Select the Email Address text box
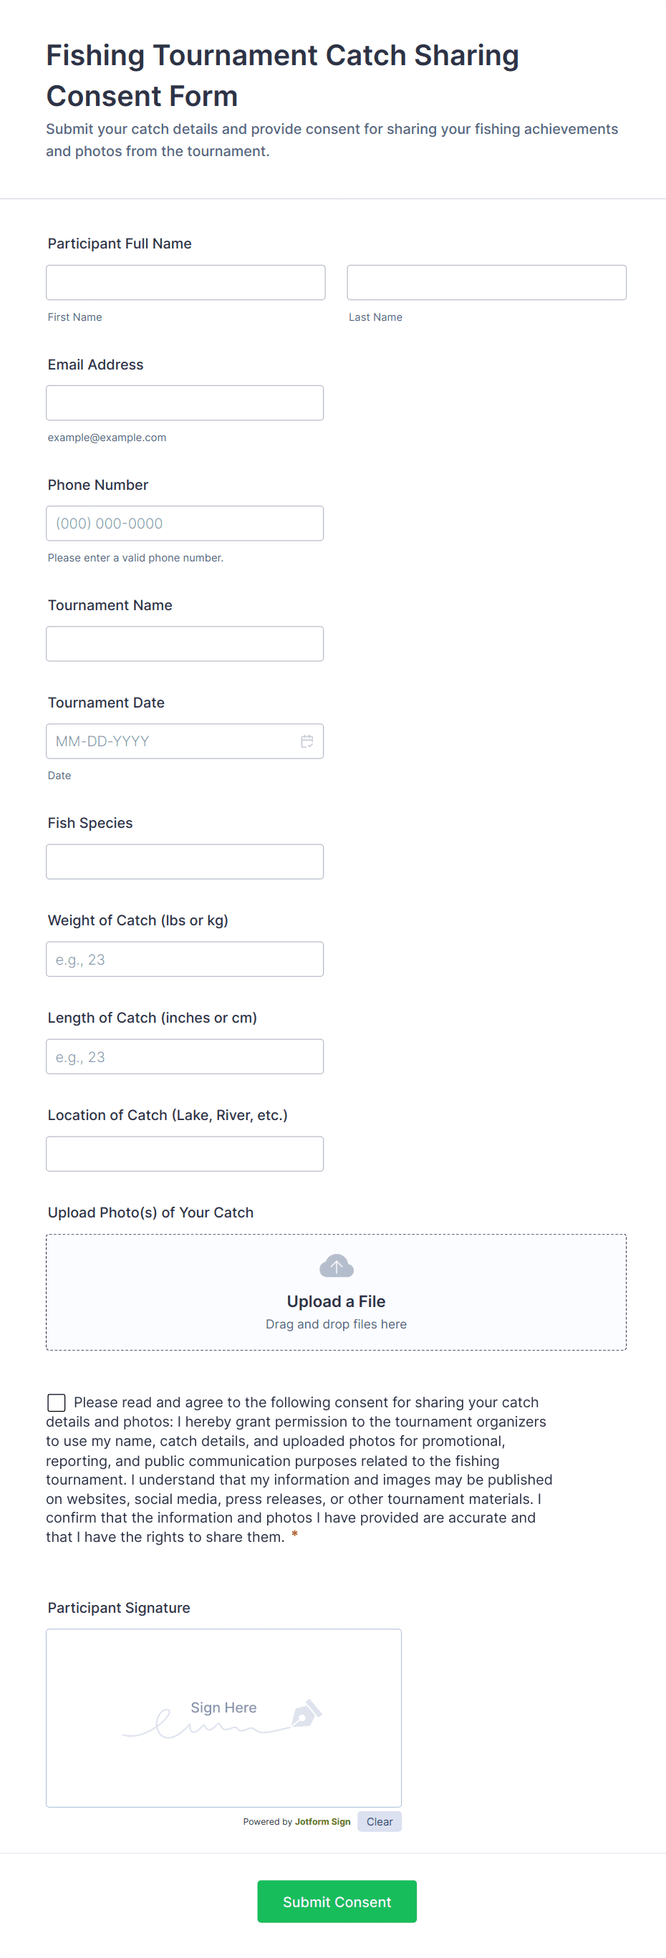Viewport: 666px width, 1958px height. [x=185, y=403]
